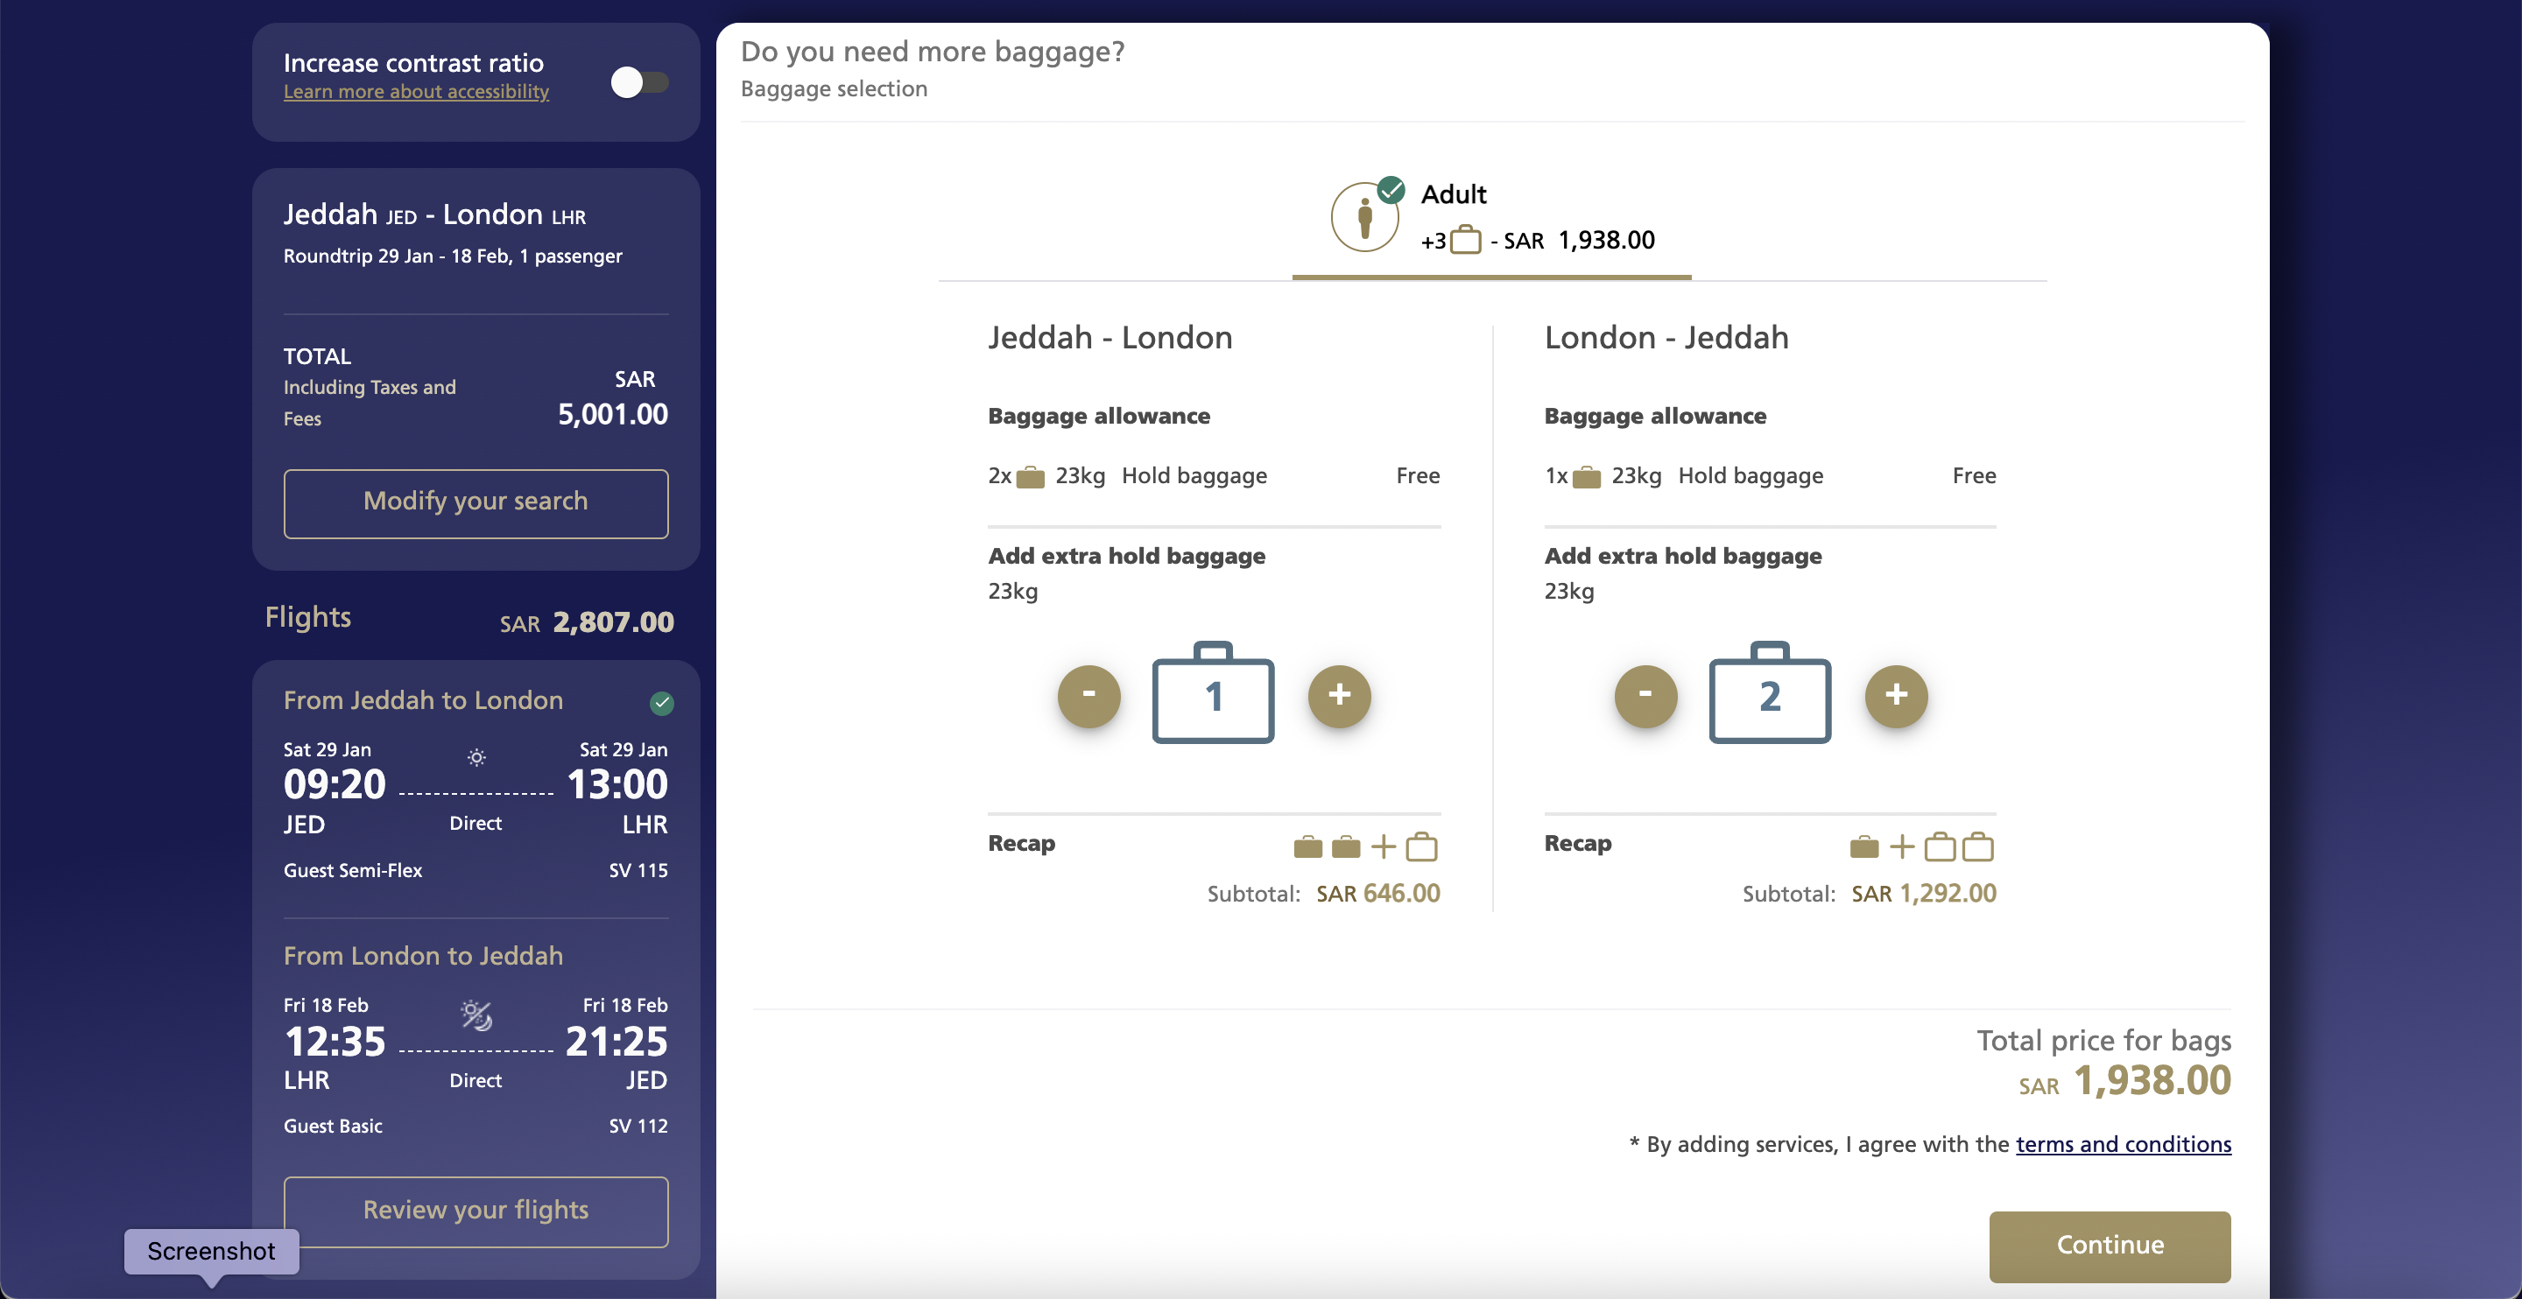2522x1299 pixels.
Task: Click the outlined extra bag icon in Jeddah - London recap
Action: (x=1421, y=846)
